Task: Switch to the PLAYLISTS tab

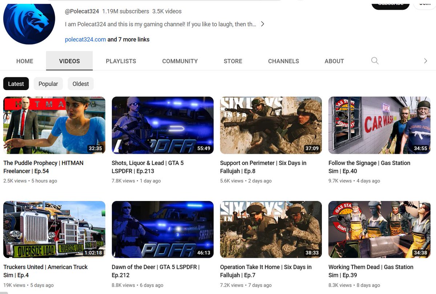Action: (121, 61)
